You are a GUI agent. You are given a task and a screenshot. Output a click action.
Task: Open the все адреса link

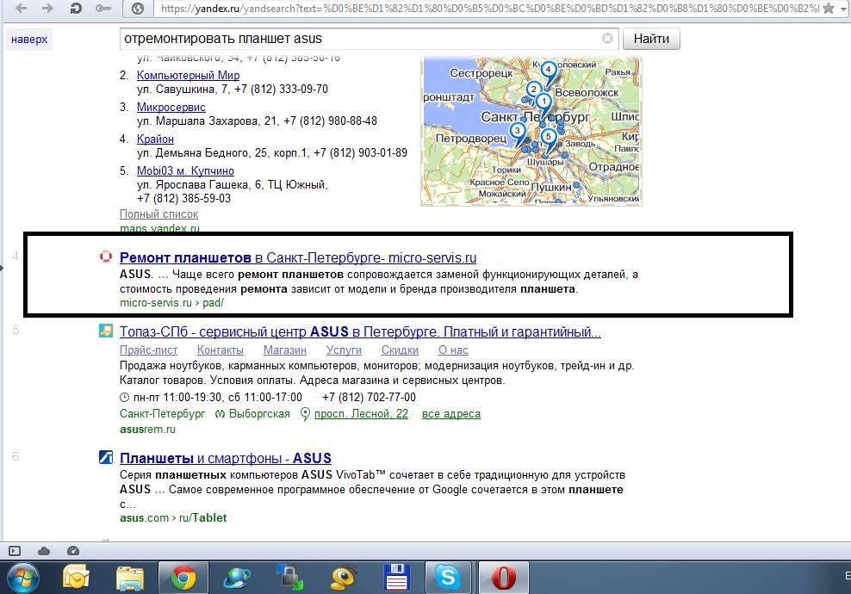(451, 414)
